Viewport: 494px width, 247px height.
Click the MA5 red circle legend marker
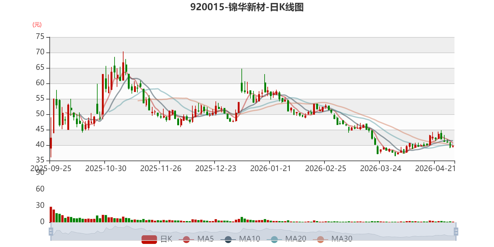tap(186, 239)
